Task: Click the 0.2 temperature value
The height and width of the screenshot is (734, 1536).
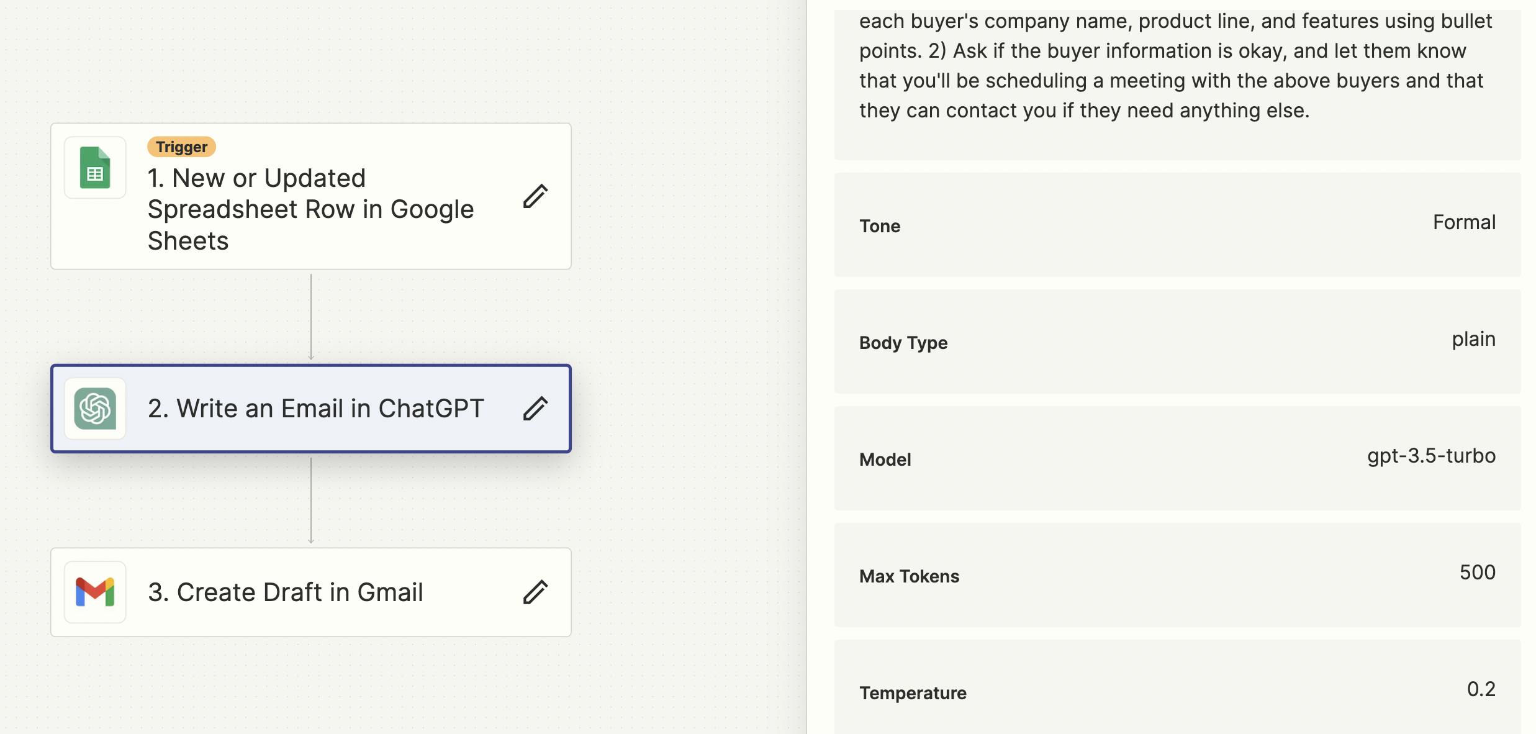Action: tap(1481, 689)
